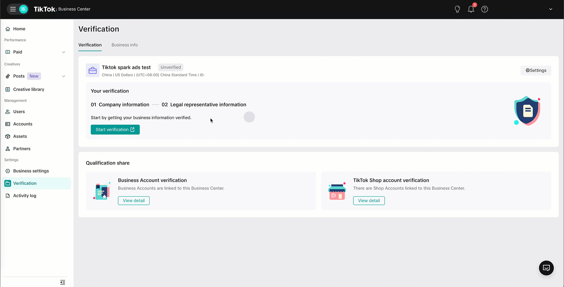Image resolution: width=564 pixels, height=287 pixels.
Task: Expand the Posts menu chevron
Action: tap(63, 76)
